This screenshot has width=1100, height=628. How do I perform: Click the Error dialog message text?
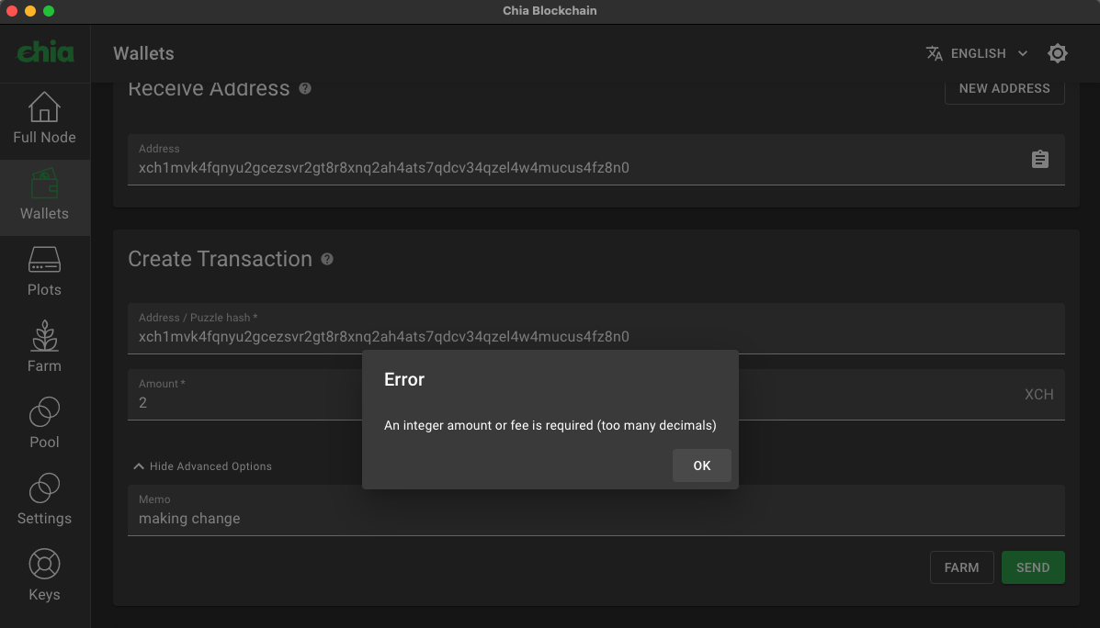click(550, 425)
